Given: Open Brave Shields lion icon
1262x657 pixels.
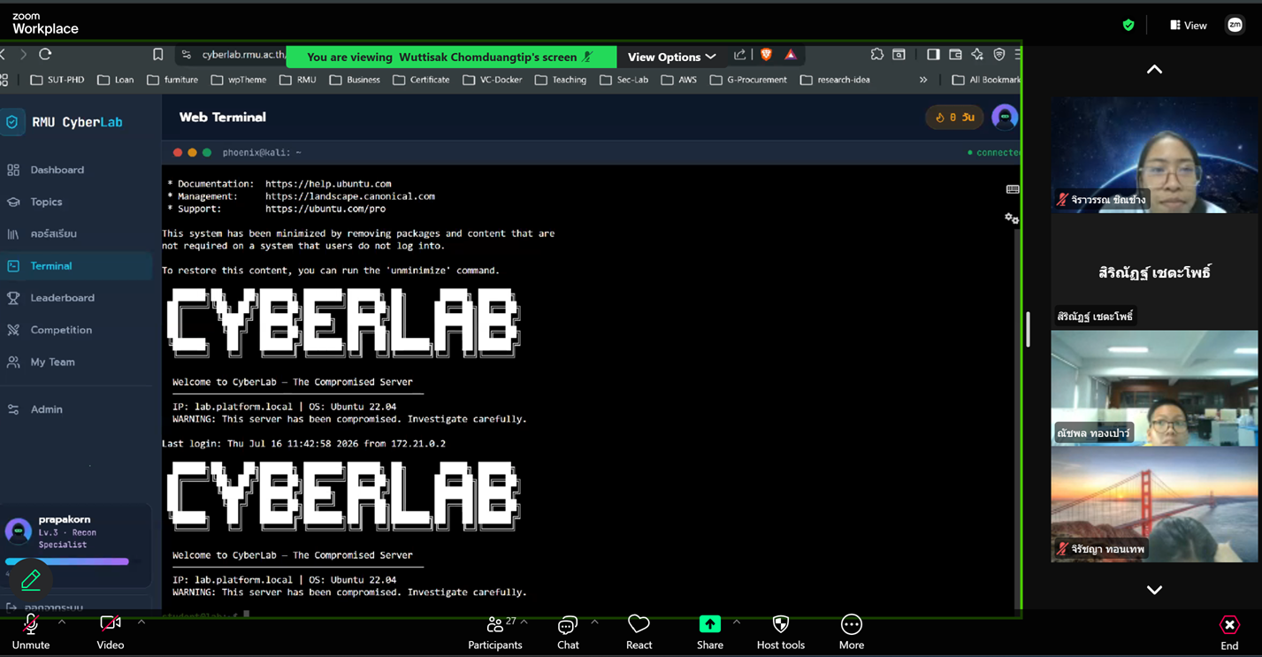Looking at the screenshot, I should [766, 55].
